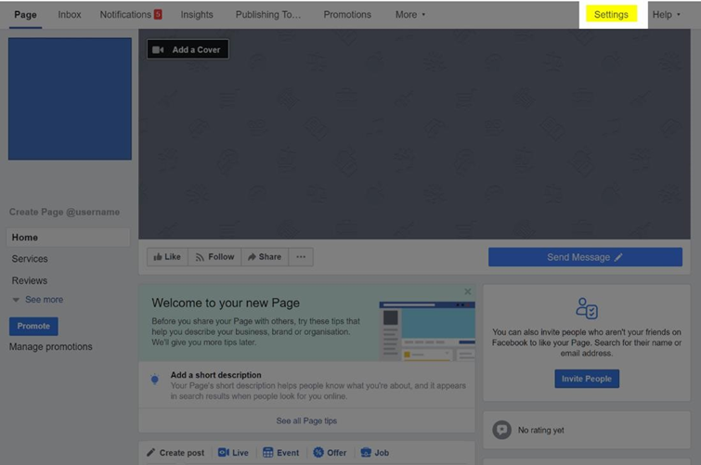Open the Publishing Tools tab

(268, 15)
